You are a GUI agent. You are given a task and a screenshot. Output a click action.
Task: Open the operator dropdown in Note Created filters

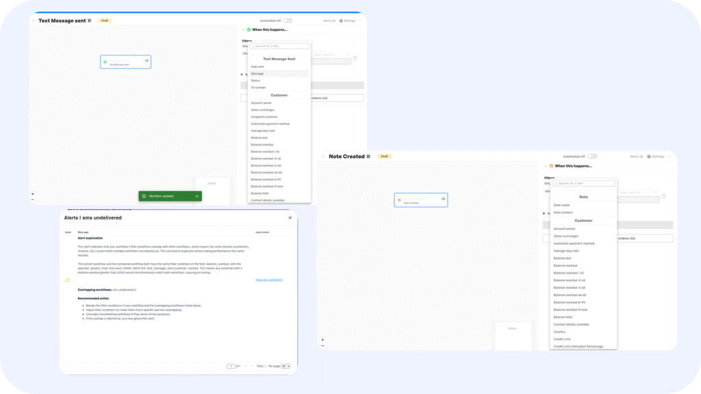(x=637, y=192)
